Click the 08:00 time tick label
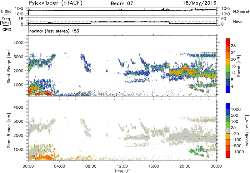The width and height of the screenshot is (250, 173). click(91, 166)
